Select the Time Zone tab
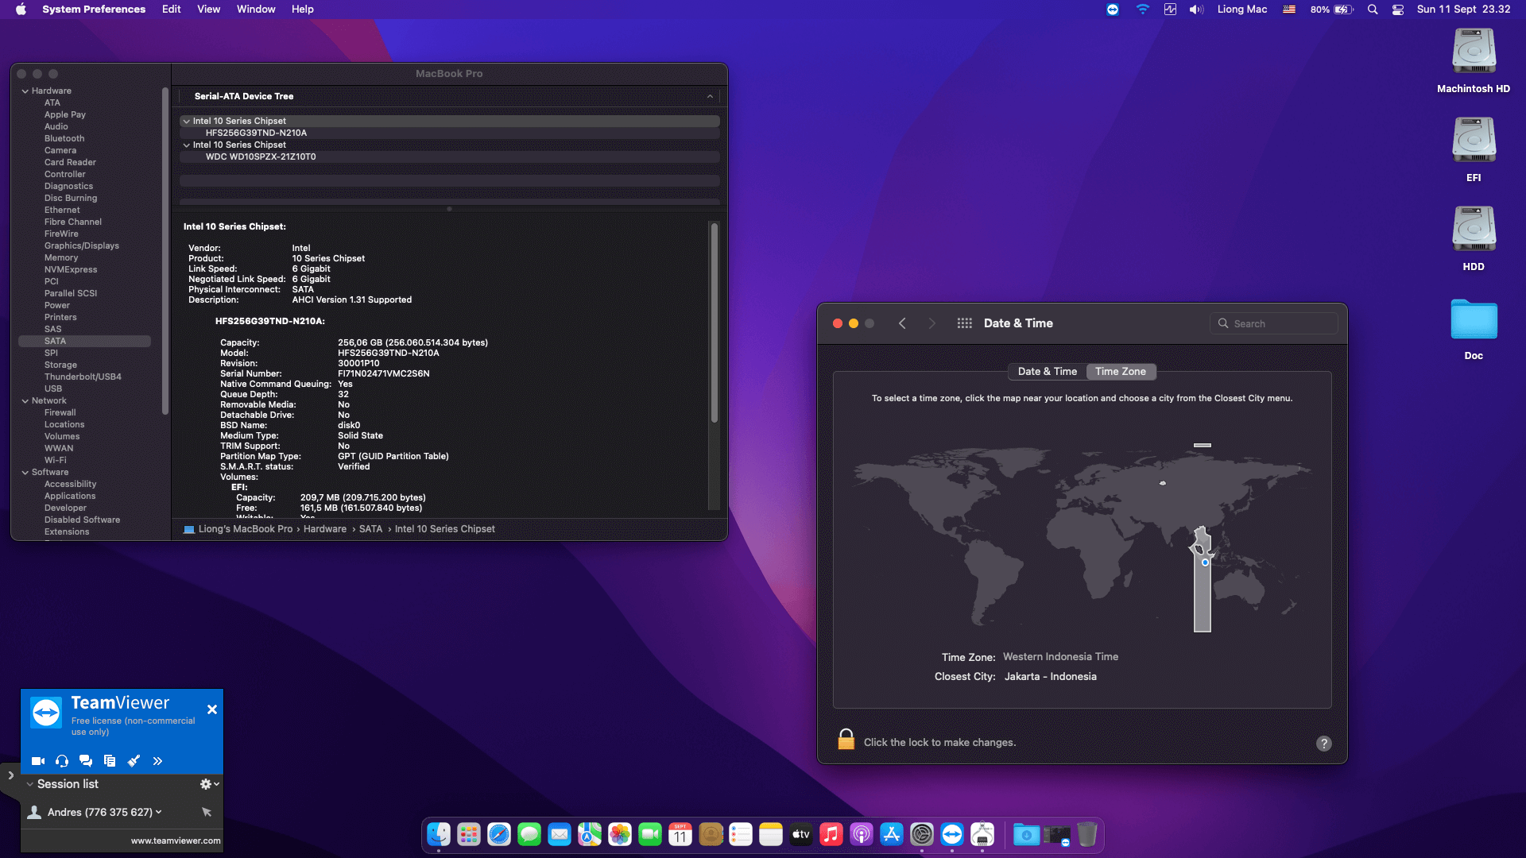Screen dimensions: 1526x858 pyautogui.click(x=1121, y=371)
